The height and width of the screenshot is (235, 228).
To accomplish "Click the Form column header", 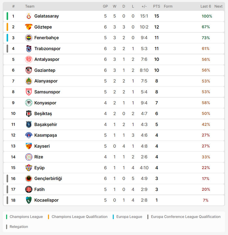I will click(168, 7).
